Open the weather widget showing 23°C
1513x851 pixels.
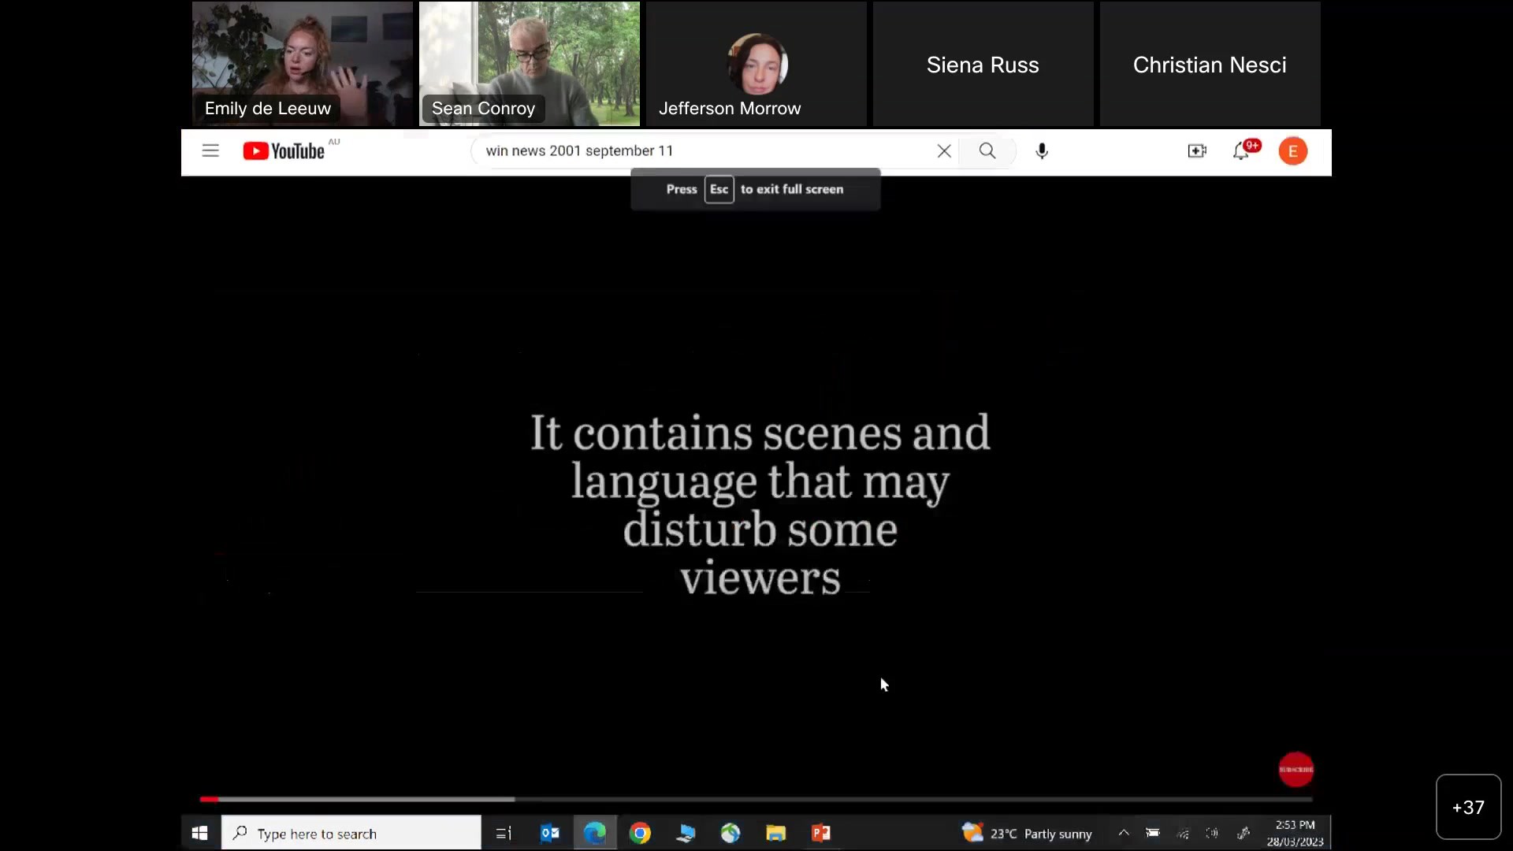[1028, 833]
